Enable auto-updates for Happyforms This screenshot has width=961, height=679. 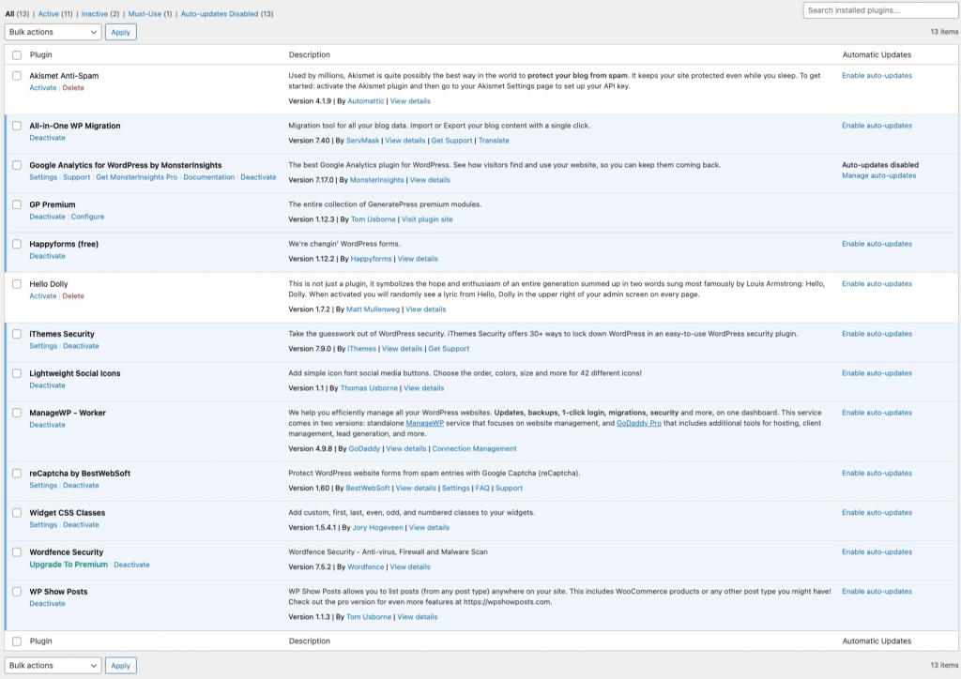877,244
